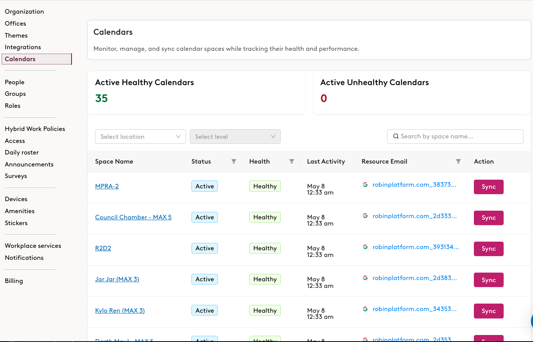Viewport: 533px width, 342px height.
Task: Expand the Select level dropdown
Action: coord(235,137)
